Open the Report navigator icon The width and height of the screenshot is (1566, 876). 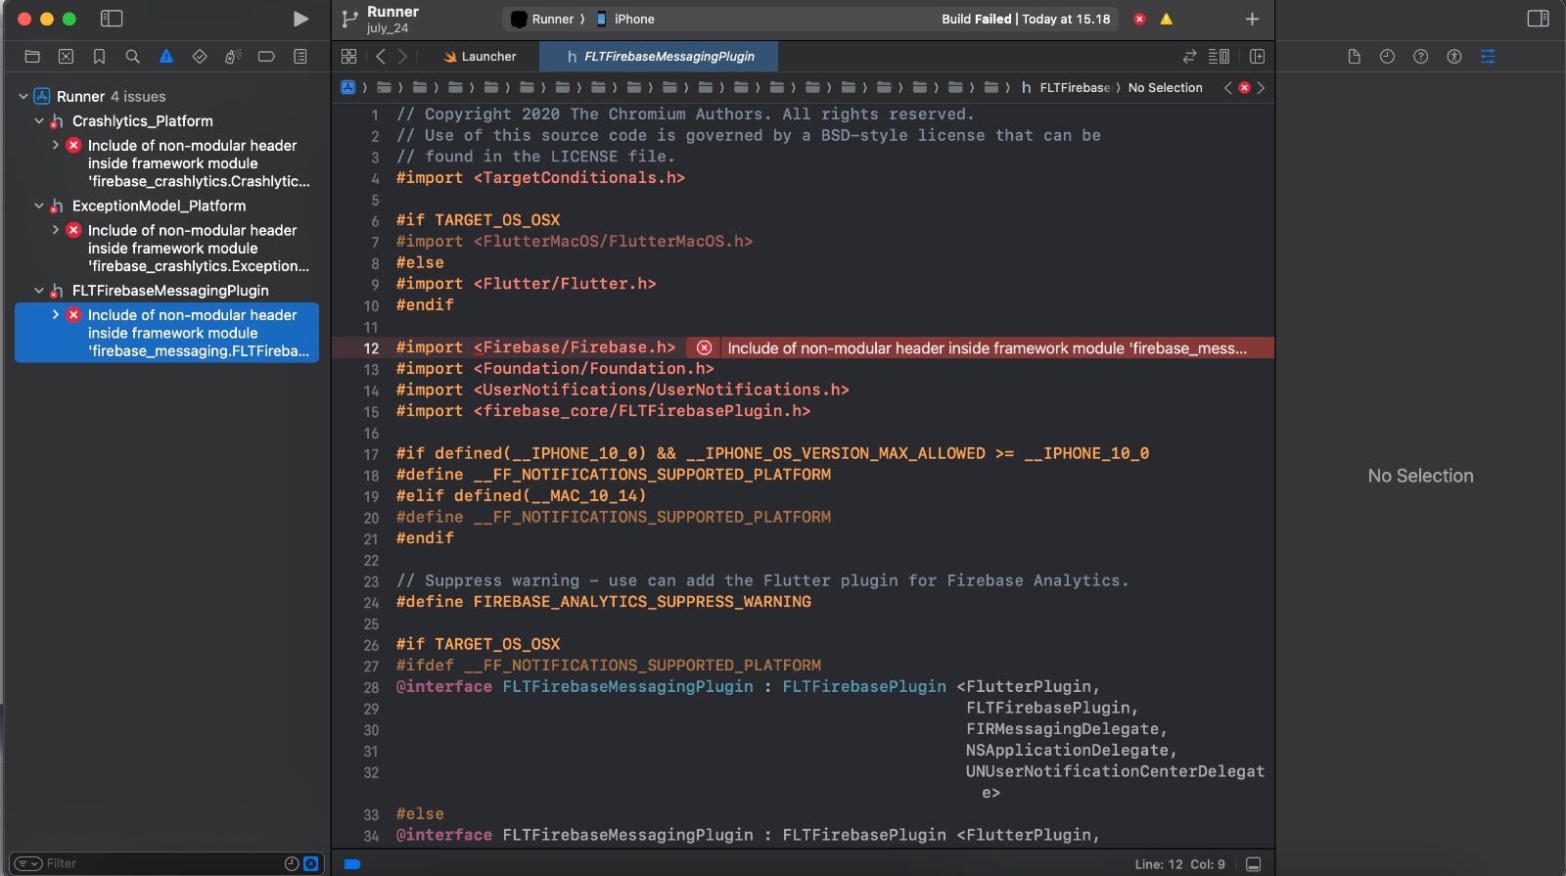(299, 57)
